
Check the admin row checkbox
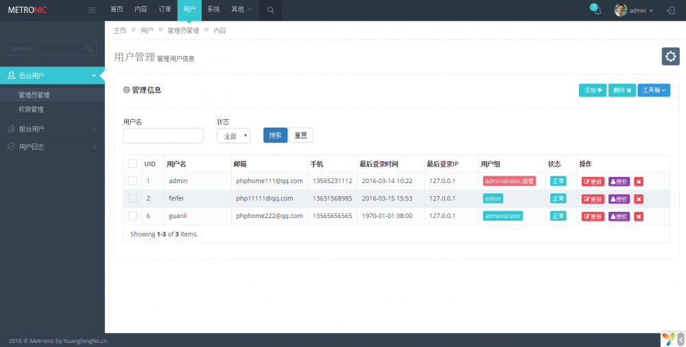[x=132, y=181]
